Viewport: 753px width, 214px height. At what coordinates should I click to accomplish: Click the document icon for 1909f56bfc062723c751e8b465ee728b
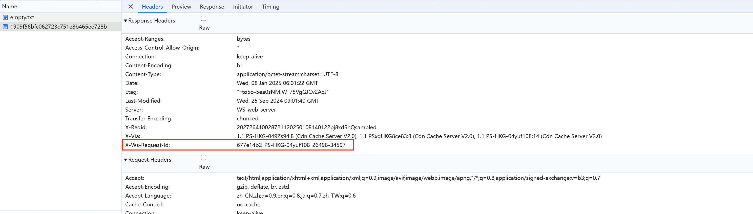tap(5, 27)
